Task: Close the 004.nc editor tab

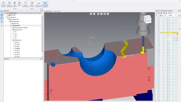Action: pyautogui.click(x=175, y=16)
